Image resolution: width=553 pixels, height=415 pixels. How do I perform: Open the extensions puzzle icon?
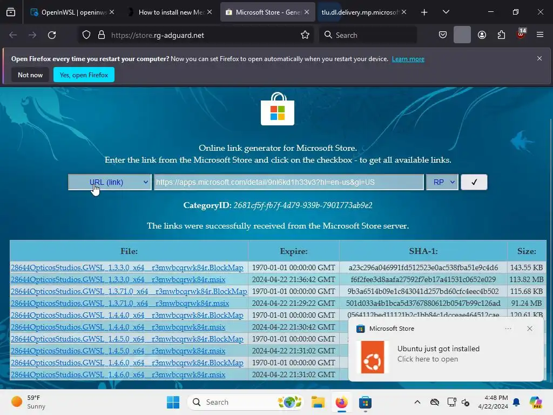(502, 35)
